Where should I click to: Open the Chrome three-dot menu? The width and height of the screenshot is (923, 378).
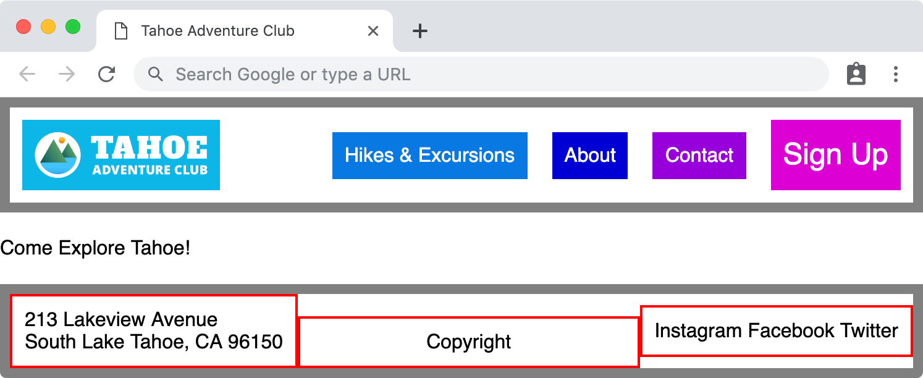coord(896,74)
